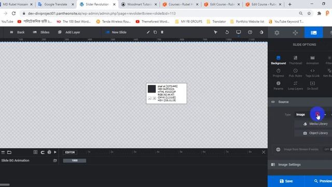Click the EDITOR label in the timeline
Screen dimensions: 332x187
[70, 152]
